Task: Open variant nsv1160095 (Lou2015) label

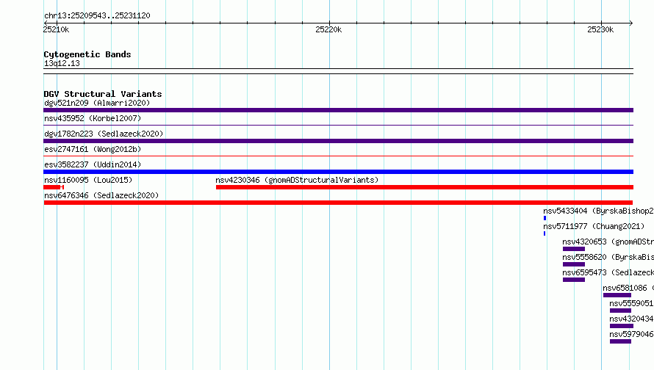Action: point(88,180)
